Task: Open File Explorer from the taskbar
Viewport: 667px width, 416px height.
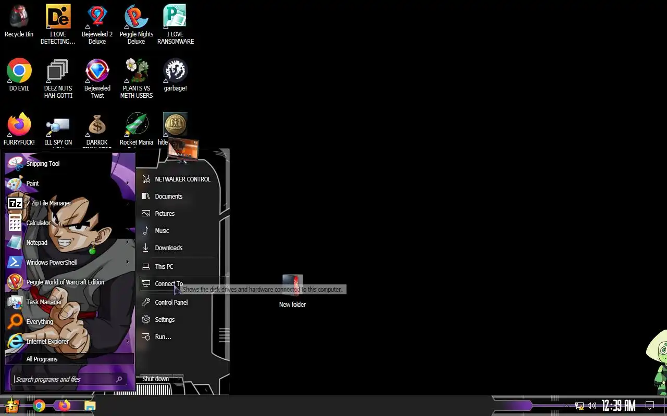Action: (90, 406)
